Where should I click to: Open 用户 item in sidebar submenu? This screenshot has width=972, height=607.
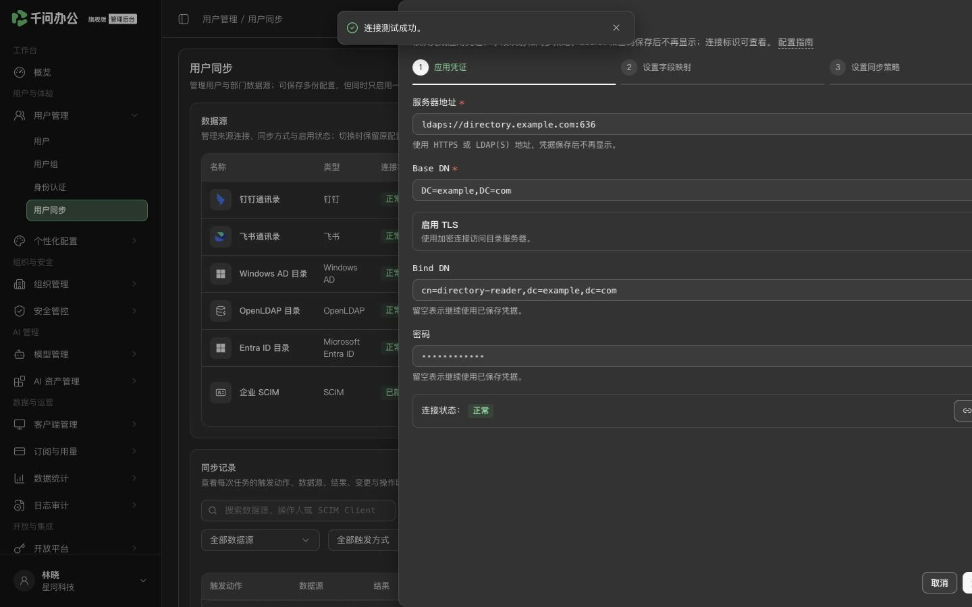[87, 142]
